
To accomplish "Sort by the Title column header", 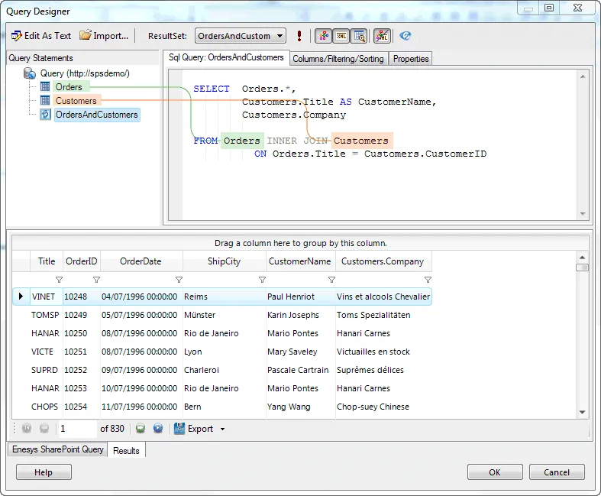I will click(x=47, y=261).
